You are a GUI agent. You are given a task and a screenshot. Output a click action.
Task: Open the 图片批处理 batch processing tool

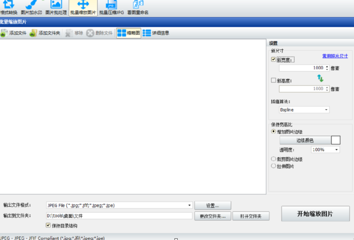[x=56, y=8]
